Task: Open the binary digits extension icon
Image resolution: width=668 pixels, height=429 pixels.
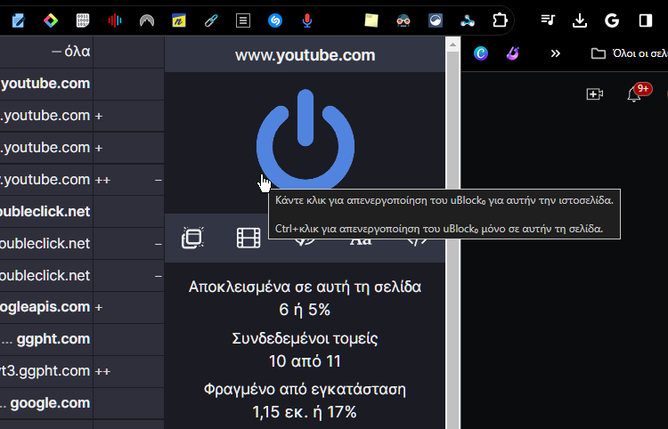Action: (83, 20)
